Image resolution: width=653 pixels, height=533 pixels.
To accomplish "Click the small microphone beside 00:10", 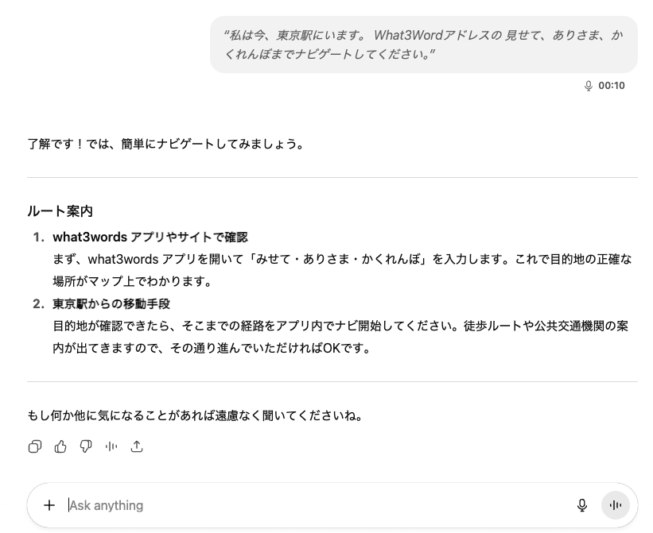I will pyautogui.click(x=588, y=86).
